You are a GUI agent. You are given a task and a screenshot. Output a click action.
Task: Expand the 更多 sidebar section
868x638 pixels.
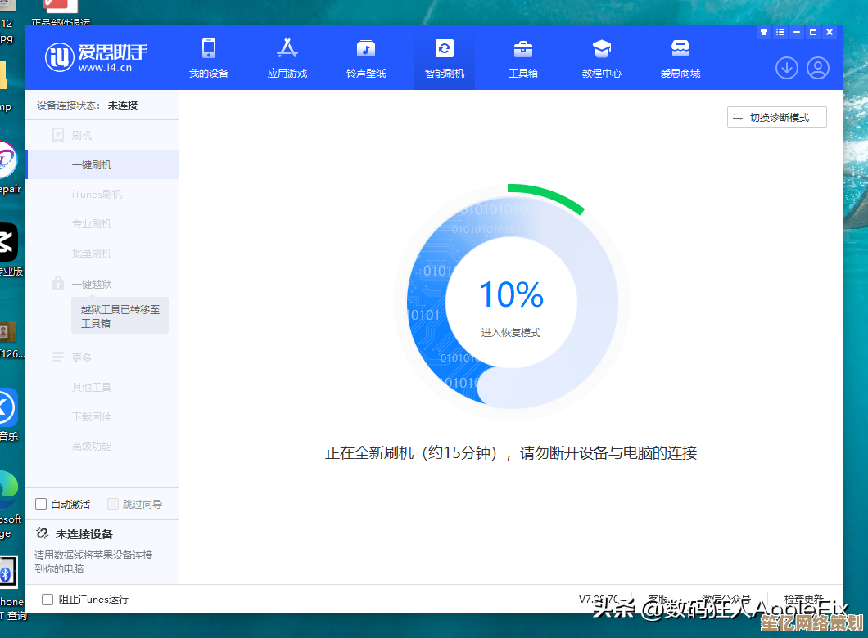pyautogui.click(x=81, y=357)
